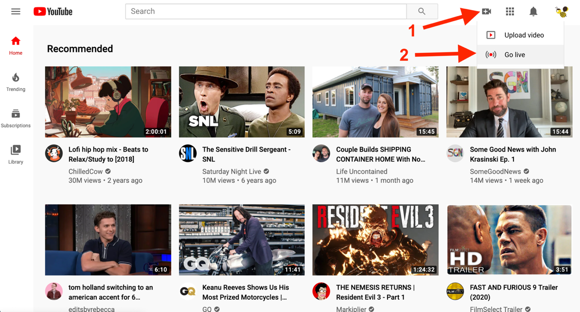This screenshot has width=580, height=312.
Task: Open the notifications bell
Action: pyautogui.click(x=533, y=11)
